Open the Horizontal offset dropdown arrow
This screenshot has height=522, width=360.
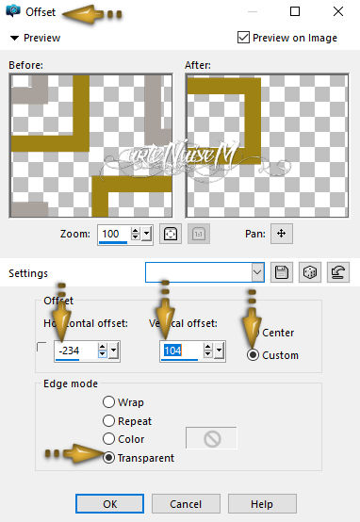pos(114,351)
